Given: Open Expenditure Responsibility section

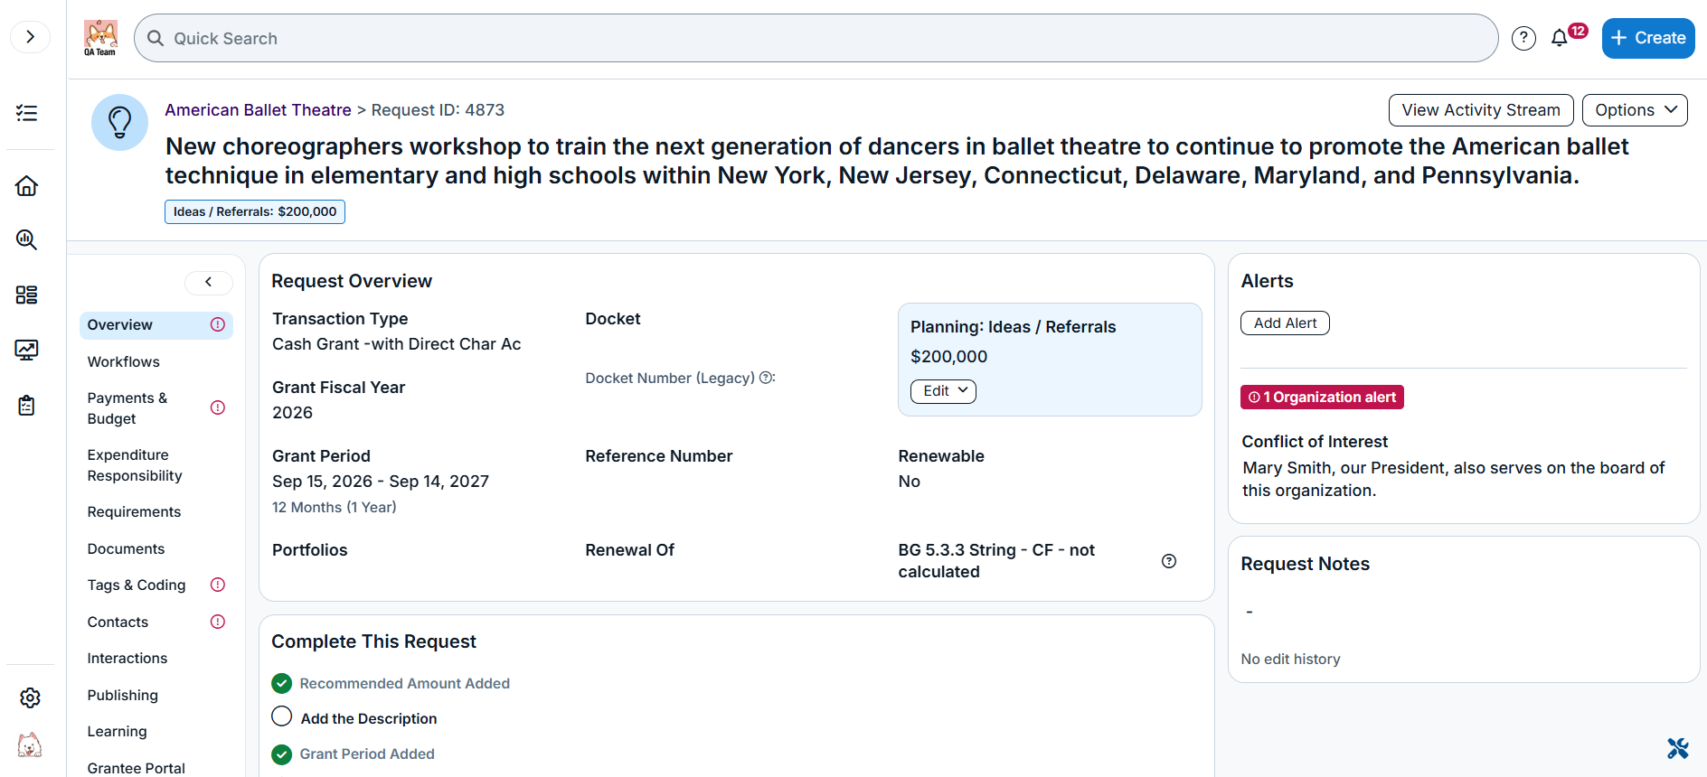Looking at the screenshot, I should tap(135, 465).
